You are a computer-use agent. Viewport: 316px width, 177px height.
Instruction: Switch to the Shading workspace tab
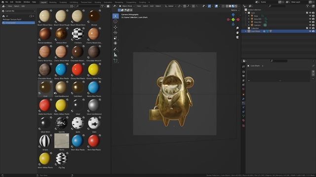pyautogui.click(x=98, y=2)
